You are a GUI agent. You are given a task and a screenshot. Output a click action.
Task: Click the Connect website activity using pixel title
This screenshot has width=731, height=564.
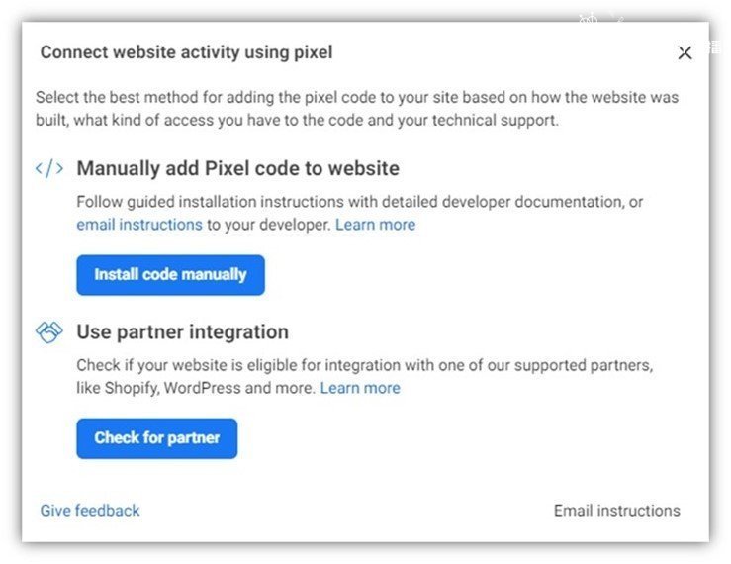187,52
